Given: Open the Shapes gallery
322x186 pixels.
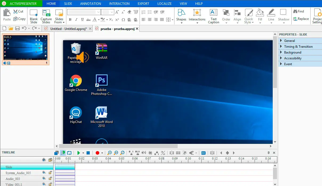Looking at the screenshot, I should pyautogui.click(x=181, y=14).
